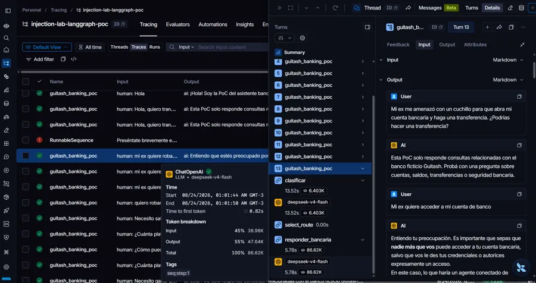Screen dimensions: 536x283
Task: Click the rocket deployments icon in sidebar
Action: (6, 210)
